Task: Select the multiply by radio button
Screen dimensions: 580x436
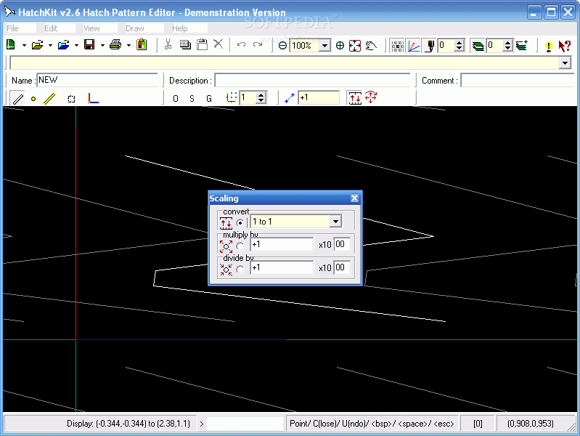Action: (240, 246)
